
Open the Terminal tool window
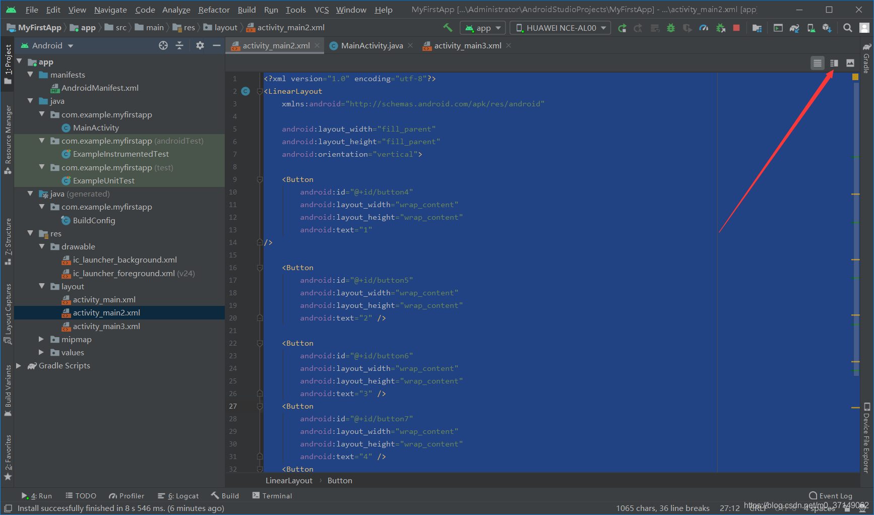[x=272, y=496]
